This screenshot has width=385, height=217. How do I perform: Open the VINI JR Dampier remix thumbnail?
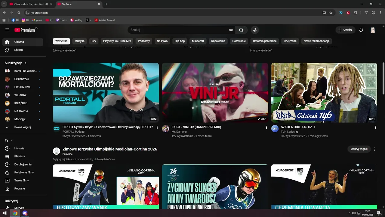point(215,93)
